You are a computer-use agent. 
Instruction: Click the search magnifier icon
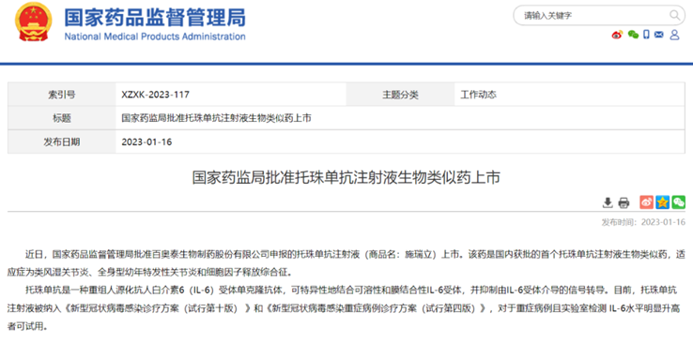point(674,16)
